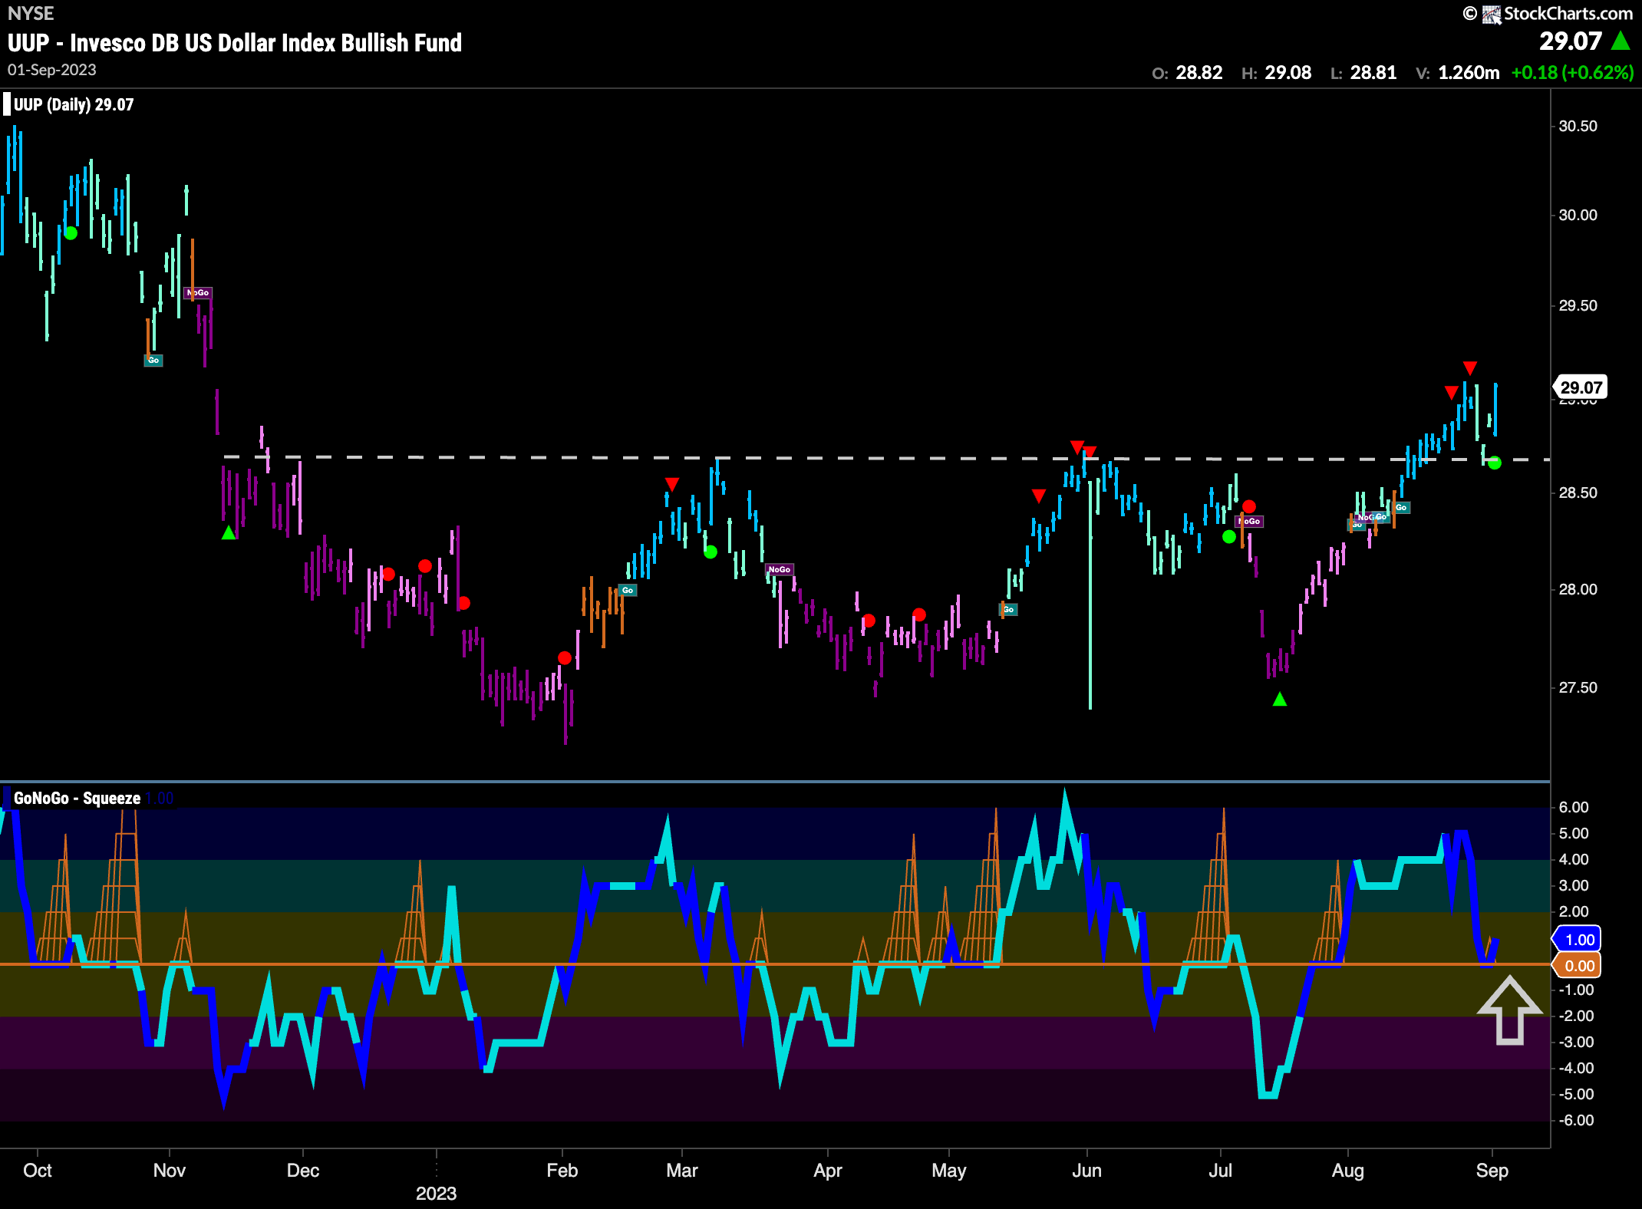Click the 28.00 price axis label
This screenshot has height=1209, width=1642.
1578,589
